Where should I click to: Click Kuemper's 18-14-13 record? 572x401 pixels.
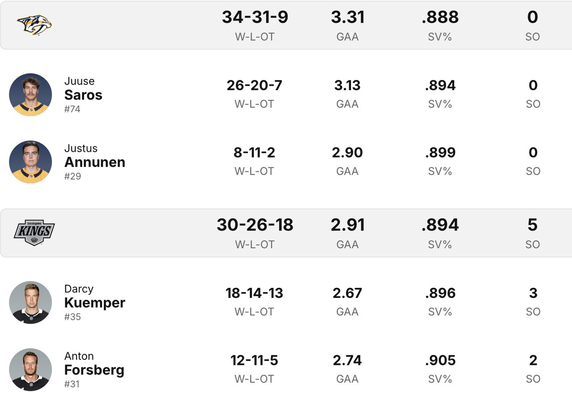254,293
